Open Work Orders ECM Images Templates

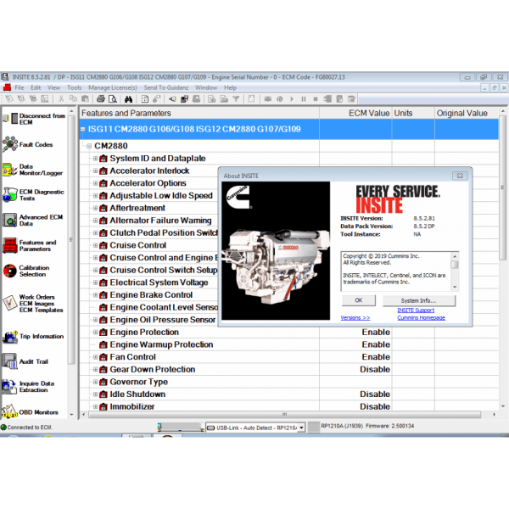click(32, 304)
